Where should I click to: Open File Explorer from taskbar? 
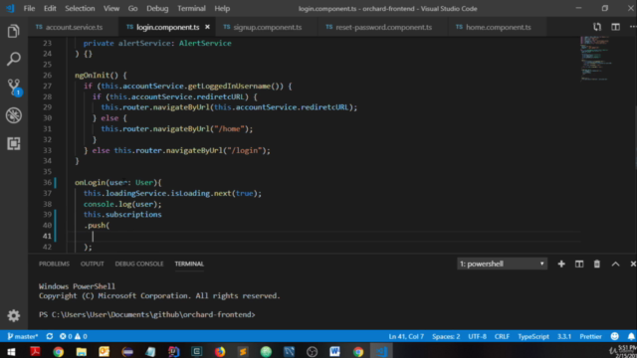[82, 351]
